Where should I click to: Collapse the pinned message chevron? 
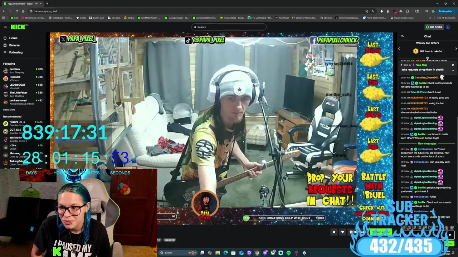click(x=453, y=70)
